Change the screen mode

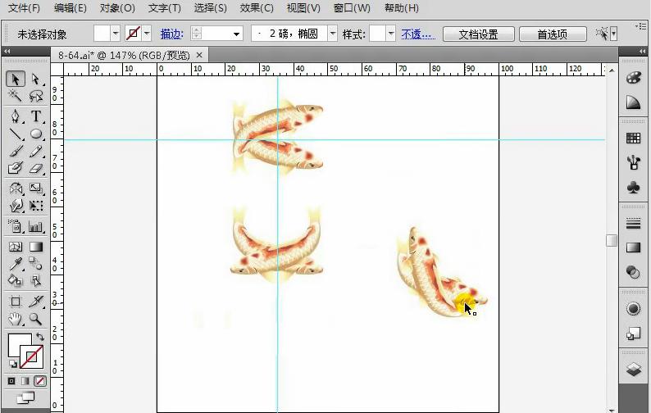25,398
